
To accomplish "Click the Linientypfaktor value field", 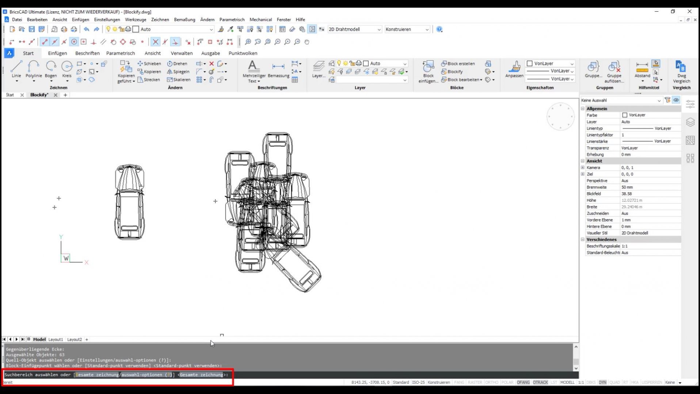I will [650, 135].
